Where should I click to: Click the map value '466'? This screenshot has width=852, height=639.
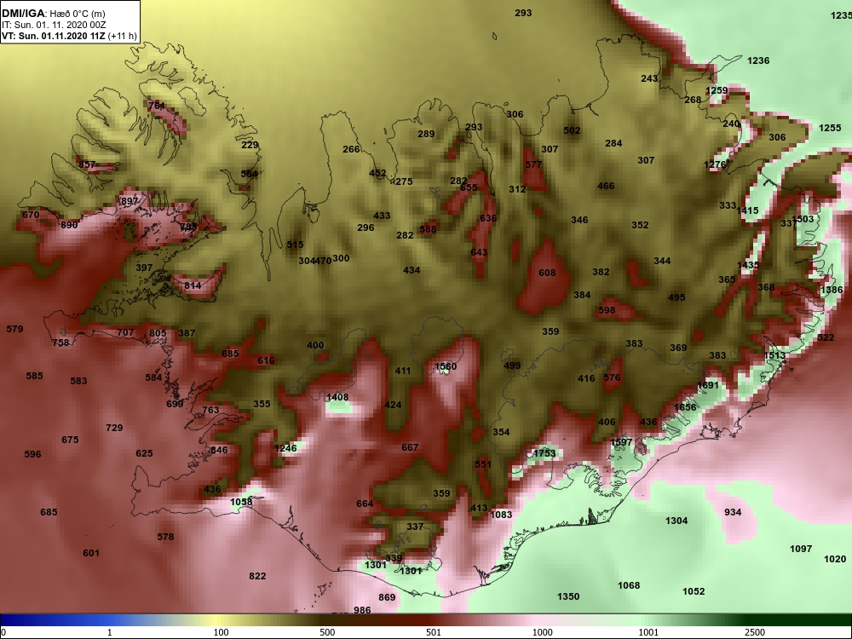(606, 186)
